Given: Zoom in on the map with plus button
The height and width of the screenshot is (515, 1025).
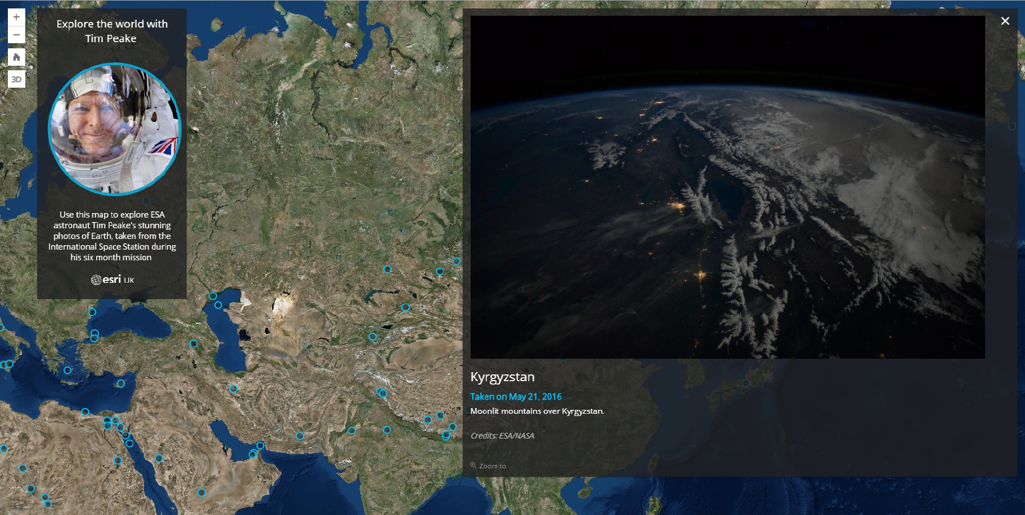Looking at the screenshot, I should coord(16,17).
